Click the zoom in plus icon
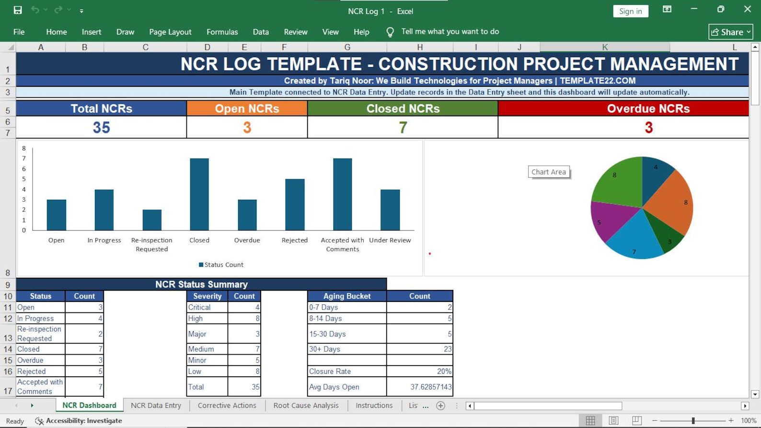This screenshot has width=761, height=428. tap(731, 421)
